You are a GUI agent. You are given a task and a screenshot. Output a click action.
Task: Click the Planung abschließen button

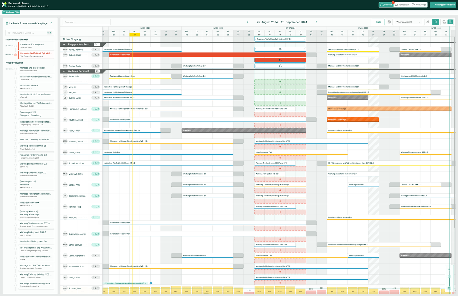point(443,5)
